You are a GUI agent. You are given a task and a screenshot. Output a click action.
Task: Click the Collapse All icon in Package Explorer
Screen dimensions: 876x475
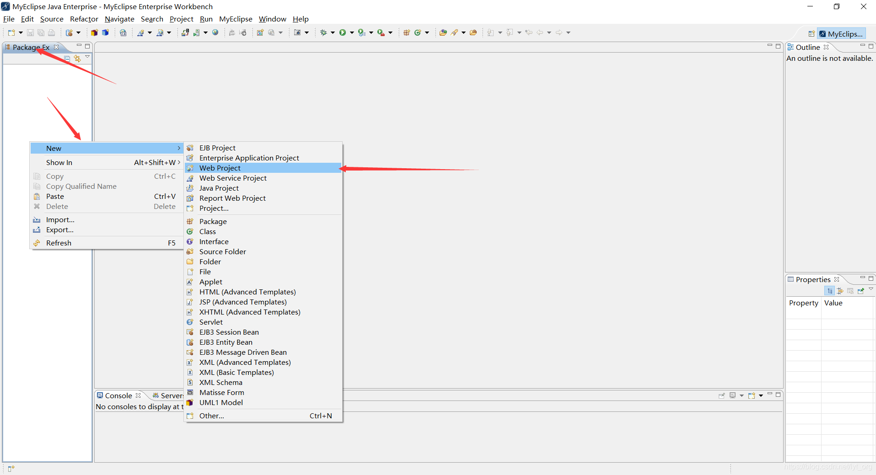[67, 59]
